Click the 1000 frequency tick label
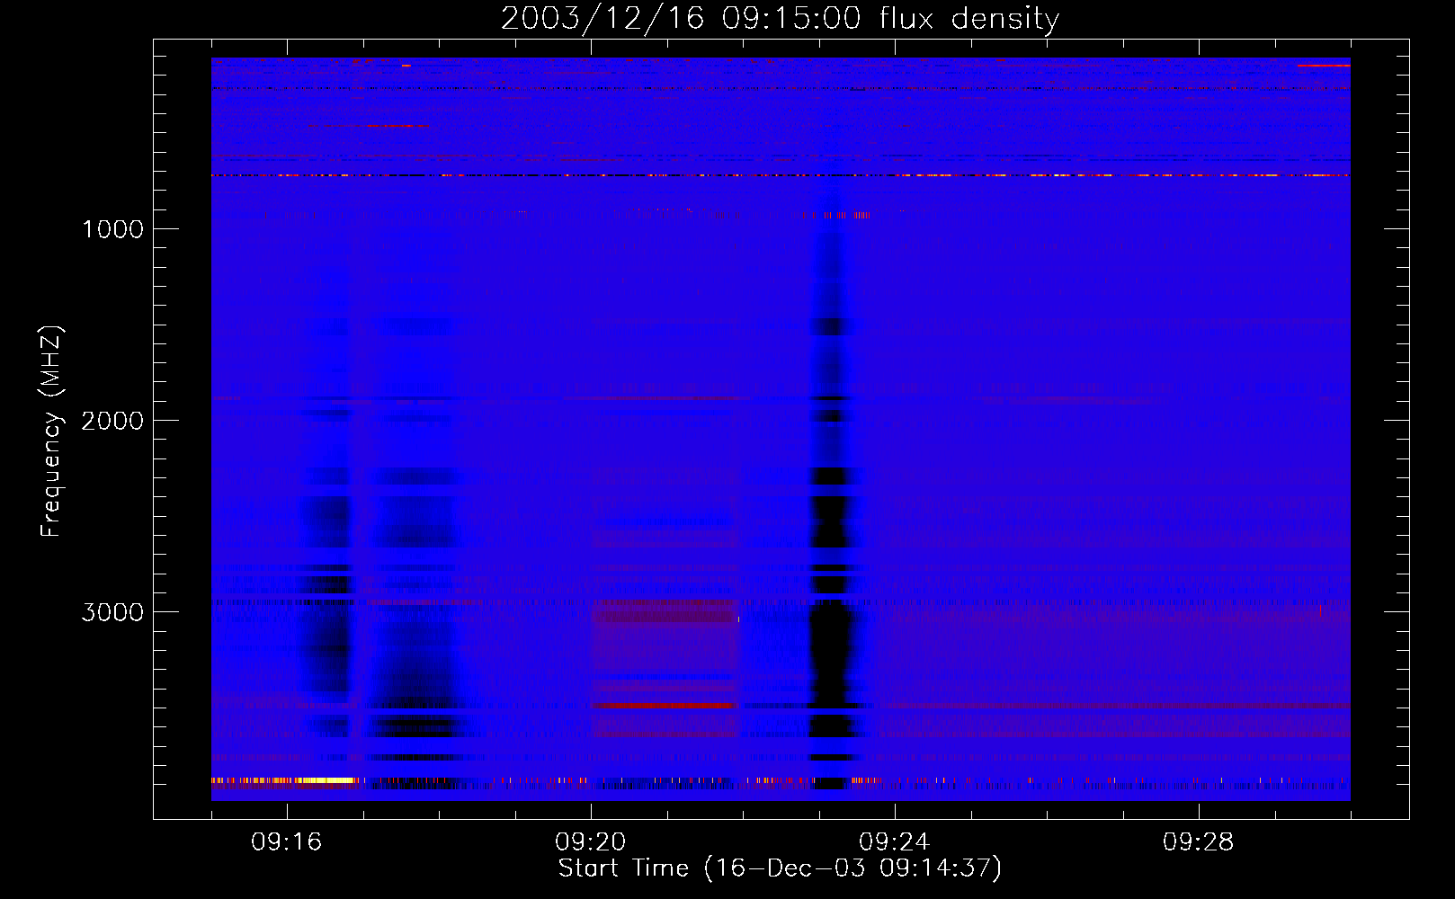Screen dimensions: 1455x899 pyautogui.click(x=113, y=229)
